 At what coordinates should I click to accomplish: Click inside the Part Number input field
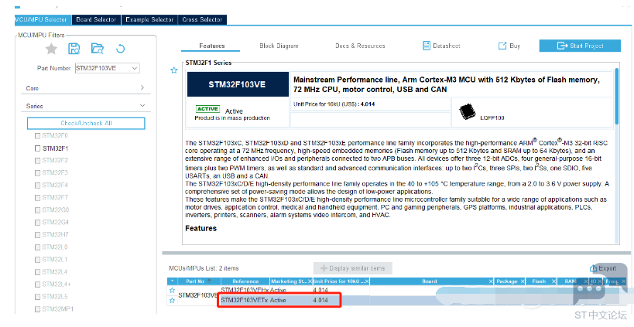(x=103, y=68)
